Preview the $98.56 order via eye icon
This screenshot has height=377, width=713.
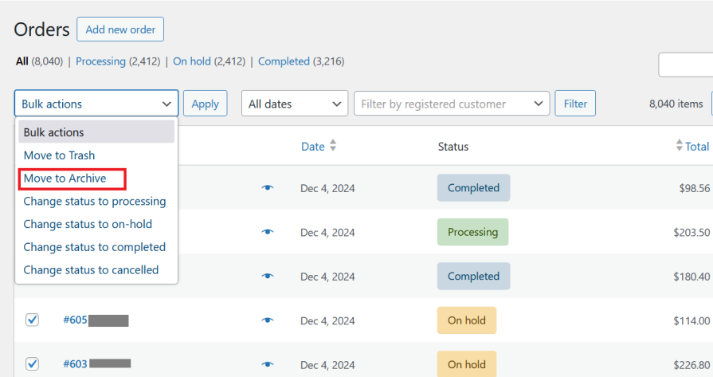tap(268, 188)
